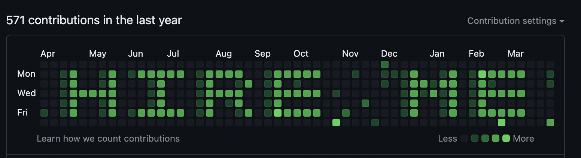Click the 'Mar' month label
Image resolution: width=581 pixels, height=158 pixels.
pyautogui.click(x=515, y=54)
